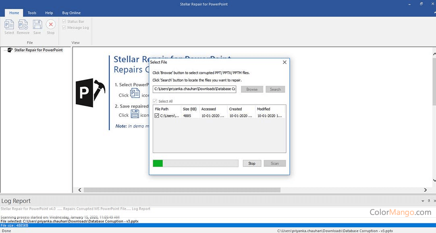
Task: Click the Select file ribbon icon
Action: [x=9, y=27]
